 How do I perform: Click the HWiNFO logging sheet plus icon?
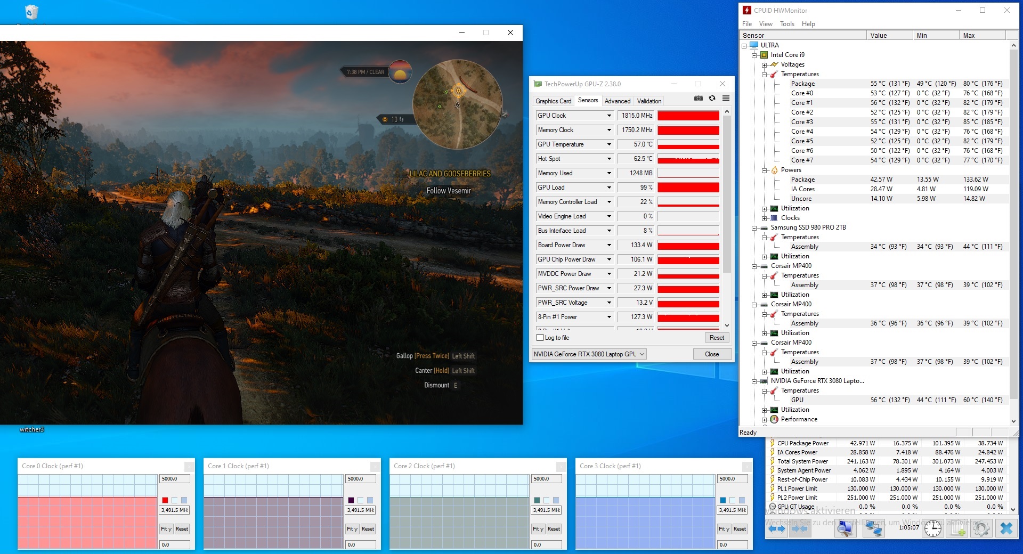(957, 528)
